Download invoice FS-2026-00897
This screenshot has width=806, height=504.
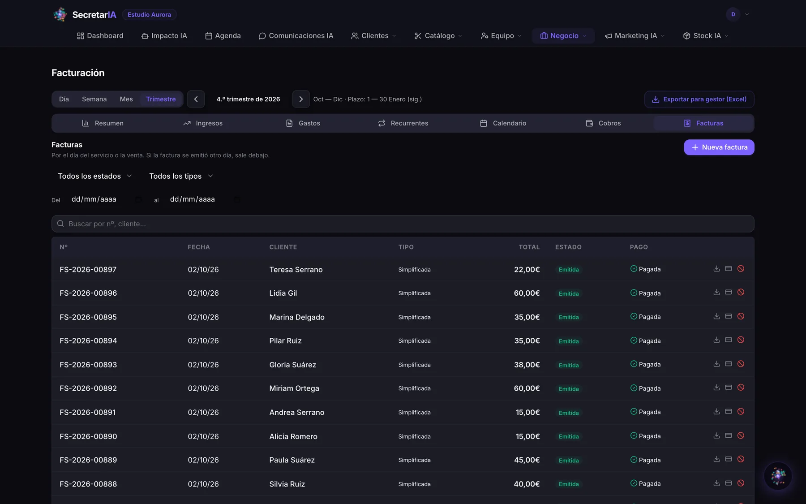[716, 269]
